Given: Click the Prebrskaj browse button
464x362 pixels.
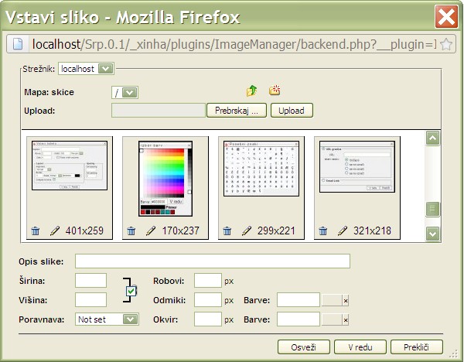Looking at the screenshot, I should pos(236,111).
